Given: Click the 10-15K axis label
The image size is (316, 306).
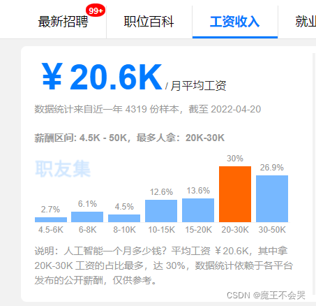Looking at the screenshot, I should click(162, 230).
